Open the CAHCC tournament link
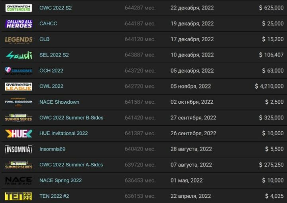Viewport: 287px width, 203px height. click(48, 24)
